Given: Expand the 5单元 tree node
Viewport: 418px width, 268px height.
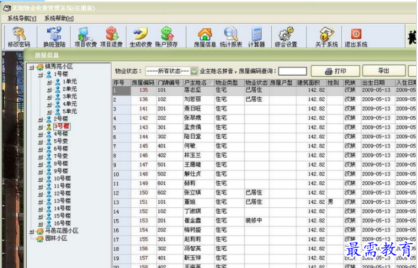Looking at the screenshot, I should pos(50,112).
